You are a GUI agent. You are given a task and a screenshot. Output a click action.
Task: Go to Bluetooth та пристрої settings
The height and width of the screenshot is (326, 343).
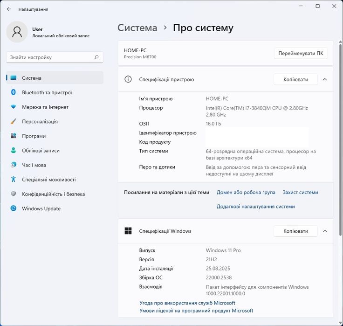coord(55,92)
